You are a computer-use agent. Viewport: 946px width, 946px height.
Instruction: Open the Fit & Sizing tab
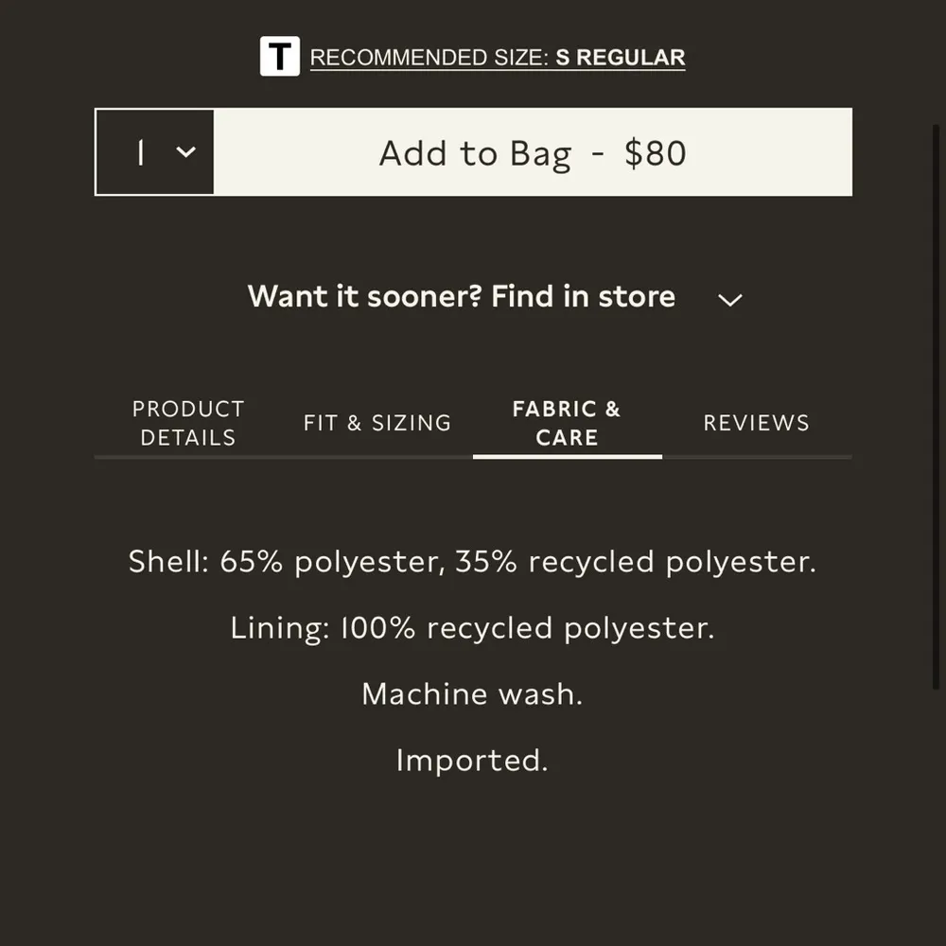click(x=377, y=423)
